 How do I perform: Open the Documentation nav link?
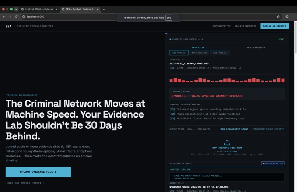click(221, 26)
